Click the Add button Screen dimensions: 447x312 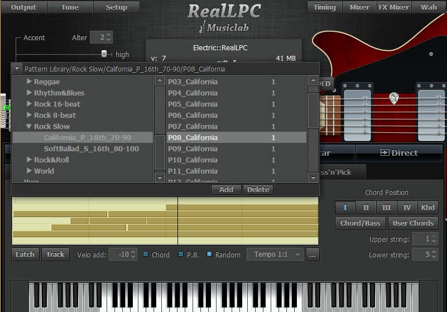[x=226, y=189]
